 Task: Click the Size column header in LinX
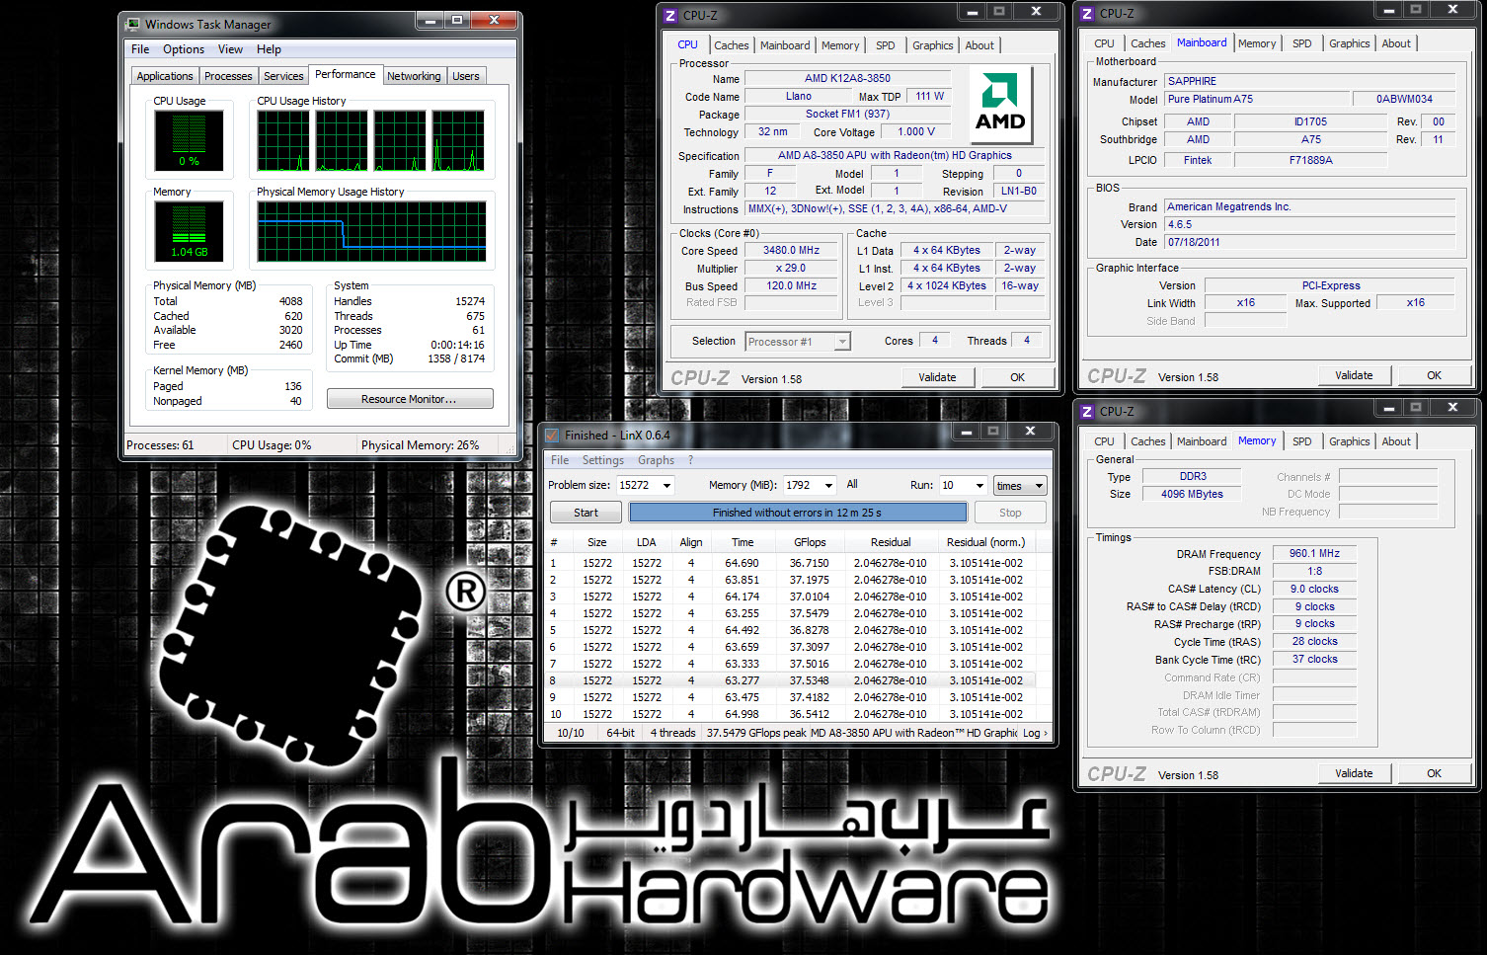click(597, 542)
